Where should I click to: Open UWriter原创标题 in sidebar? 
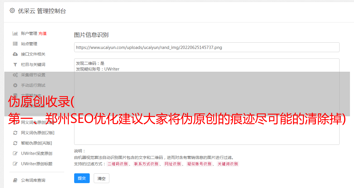point(37,164)
